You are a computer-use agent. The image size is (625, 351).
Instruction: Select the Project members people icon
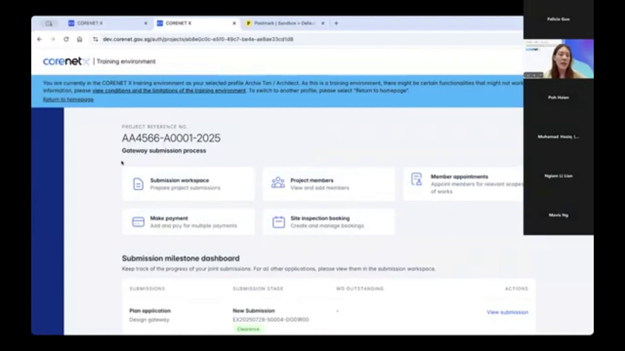click(278, 183)
